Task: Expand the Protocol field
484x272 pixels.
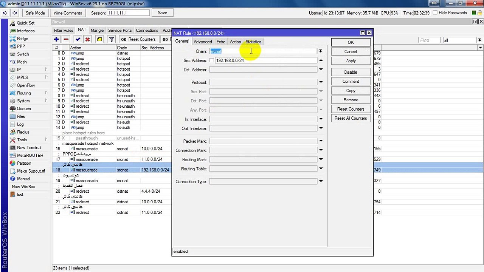Action: pos(321,82)
